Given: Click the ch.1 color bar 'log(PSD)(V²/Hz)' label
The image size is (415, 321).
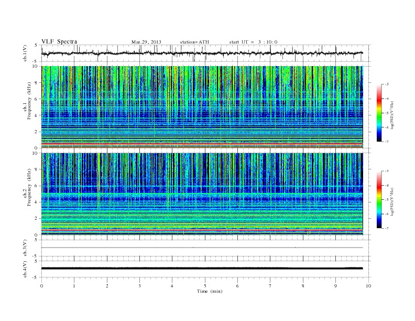Looking at the screenshot, I should [392, 115].
